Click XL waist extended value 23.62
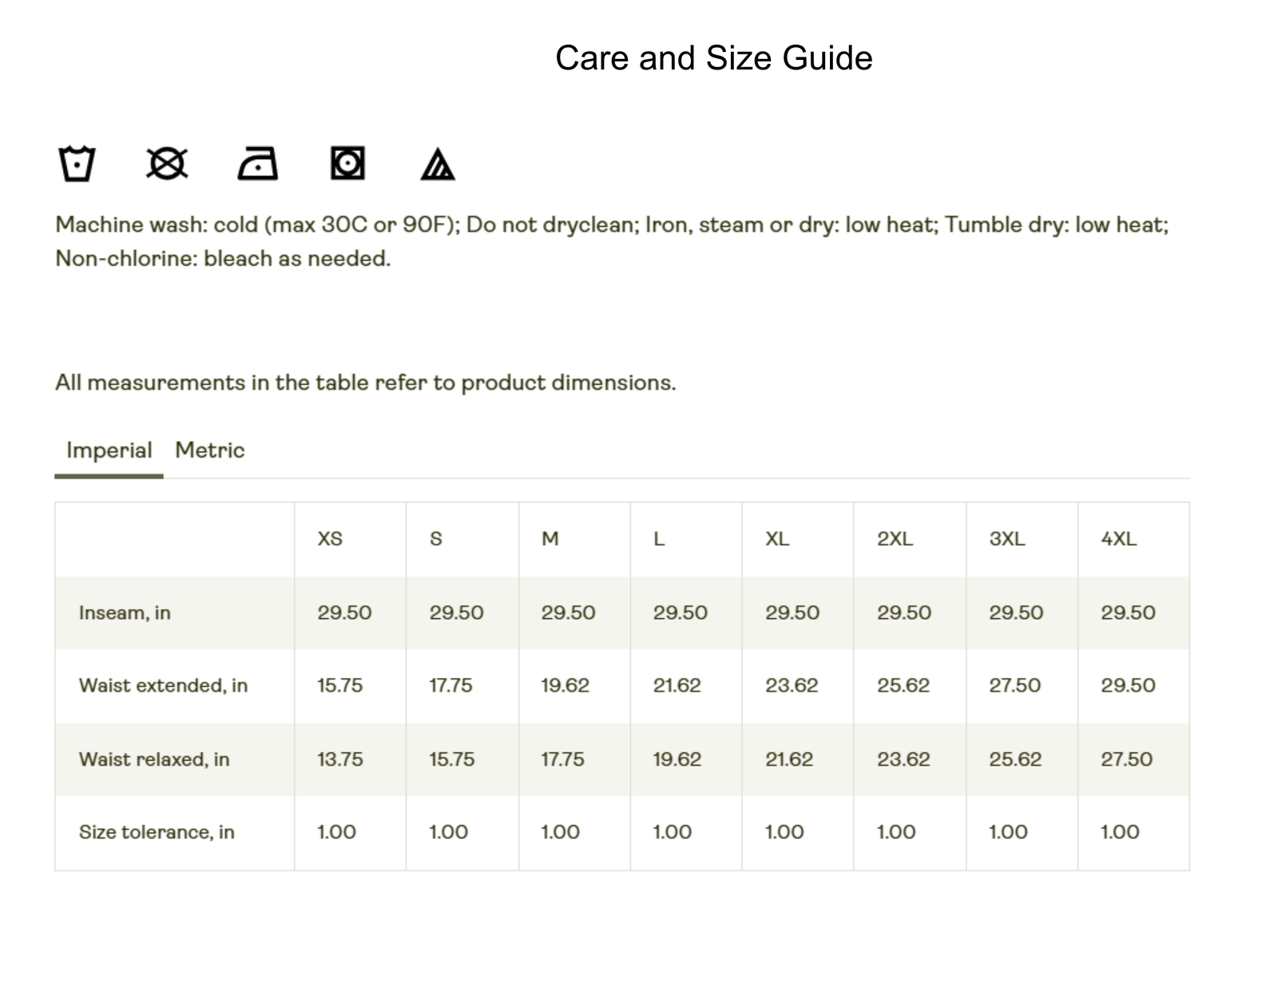1278x987 pixels. point(792,685)
